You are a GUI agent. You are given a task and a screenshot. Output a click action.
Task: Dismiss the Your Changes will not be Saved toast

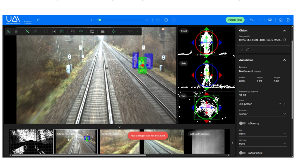click(148, 136)
